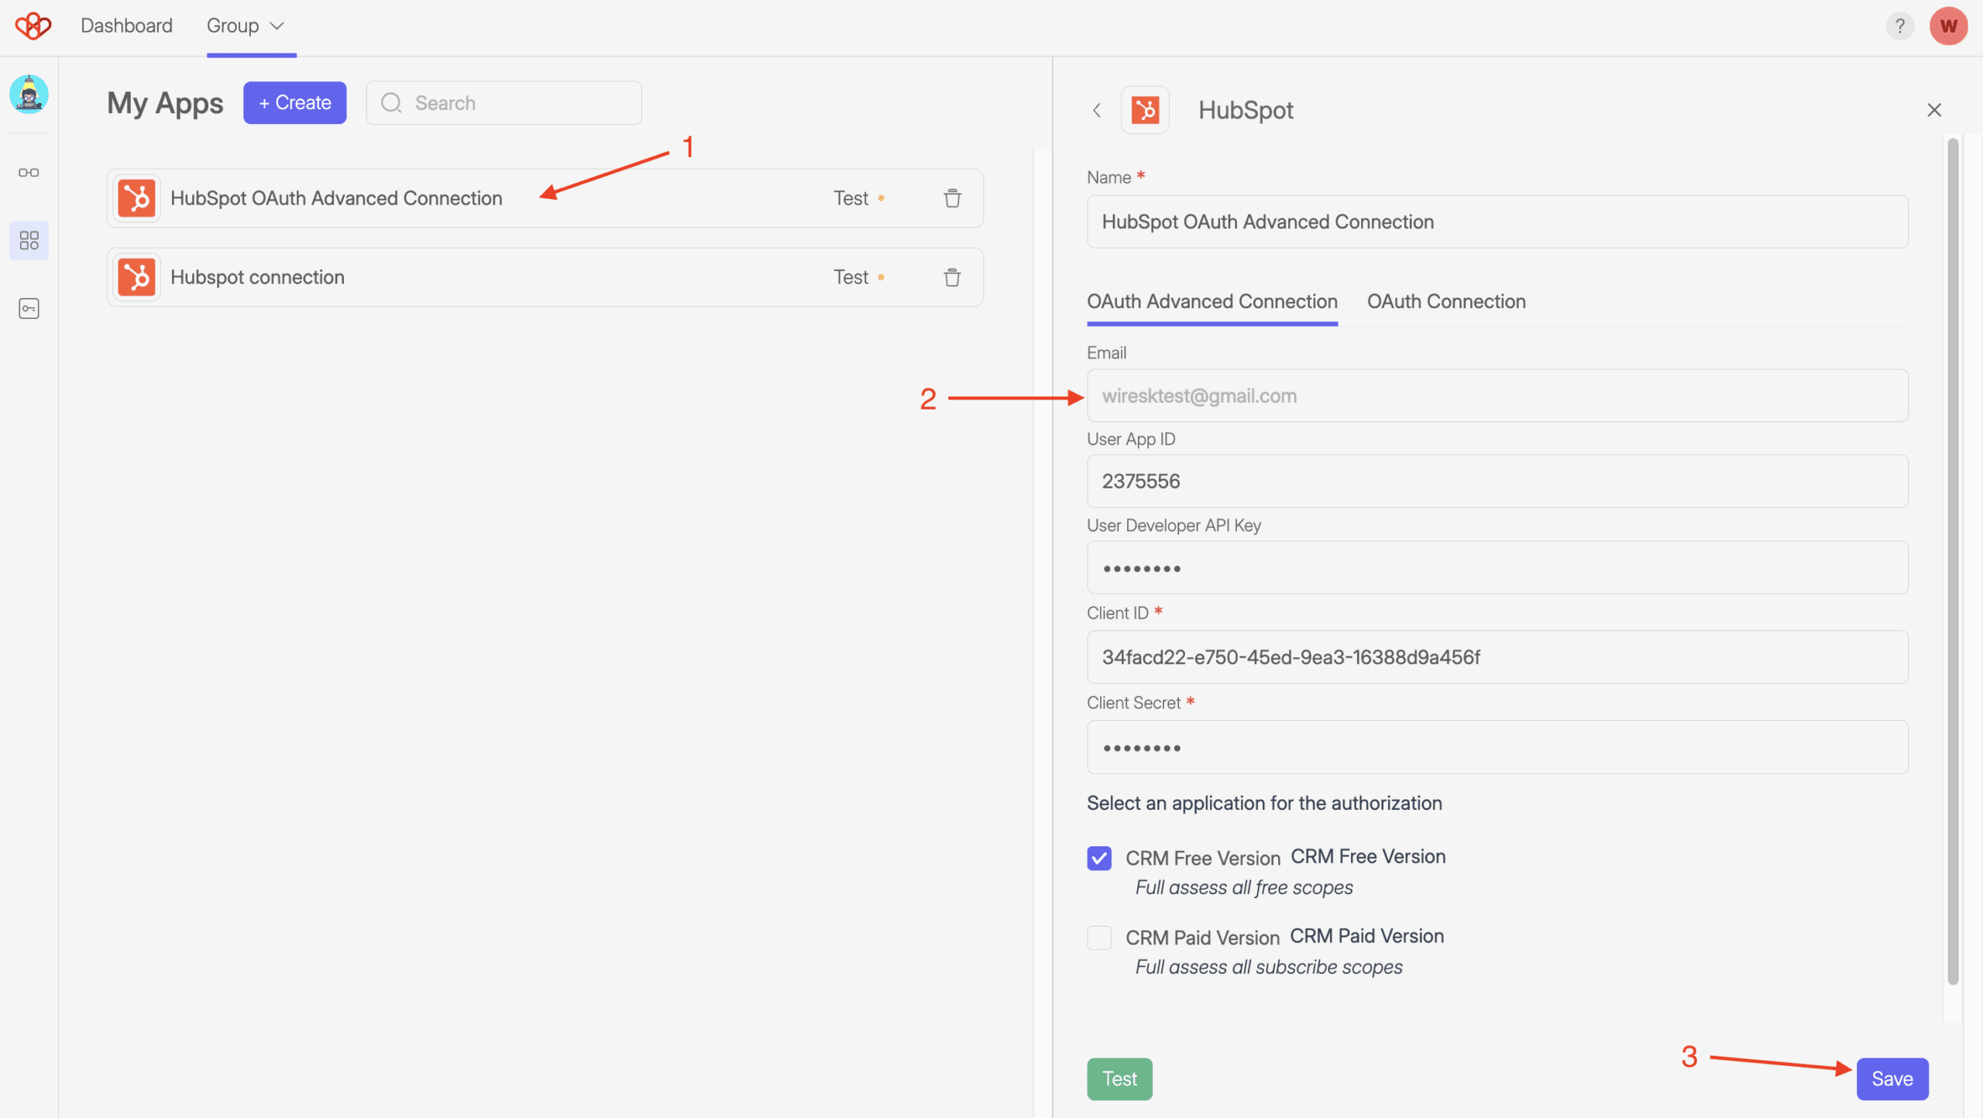The height and width of the screenshot is (1118, 1983).
Task: Click the Wiresk heart logo icon
Action: coord(33,26)
